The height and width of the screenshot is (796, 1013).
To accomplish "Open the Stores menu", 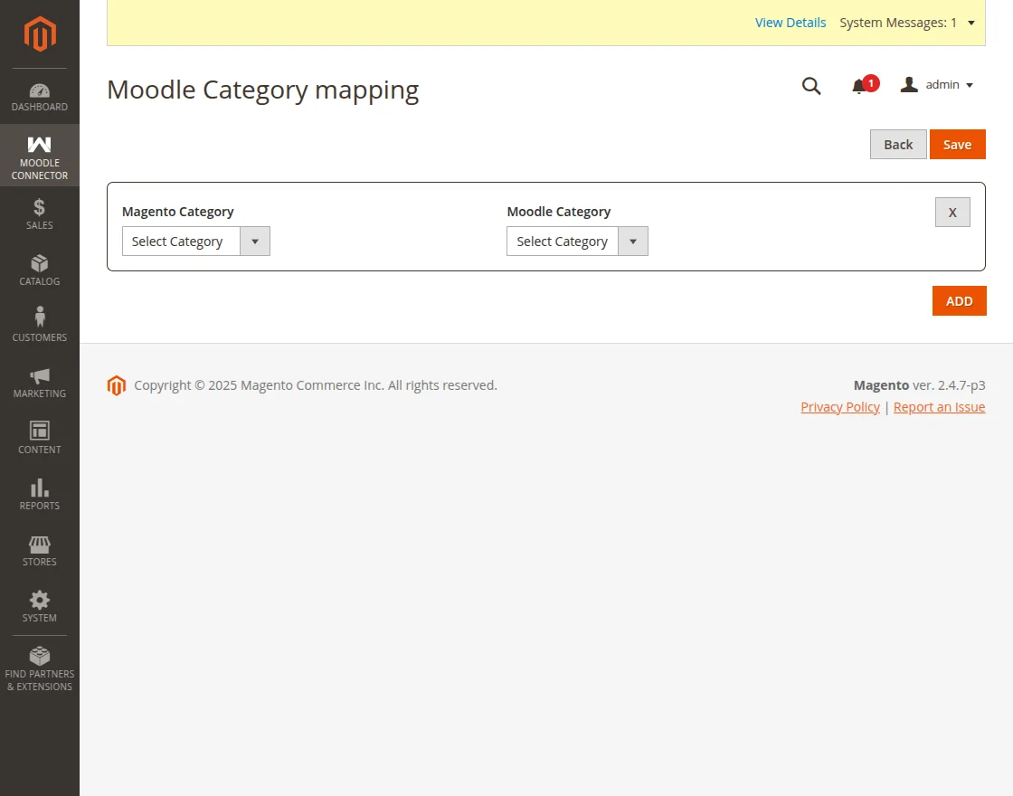I will coord(40,551).
